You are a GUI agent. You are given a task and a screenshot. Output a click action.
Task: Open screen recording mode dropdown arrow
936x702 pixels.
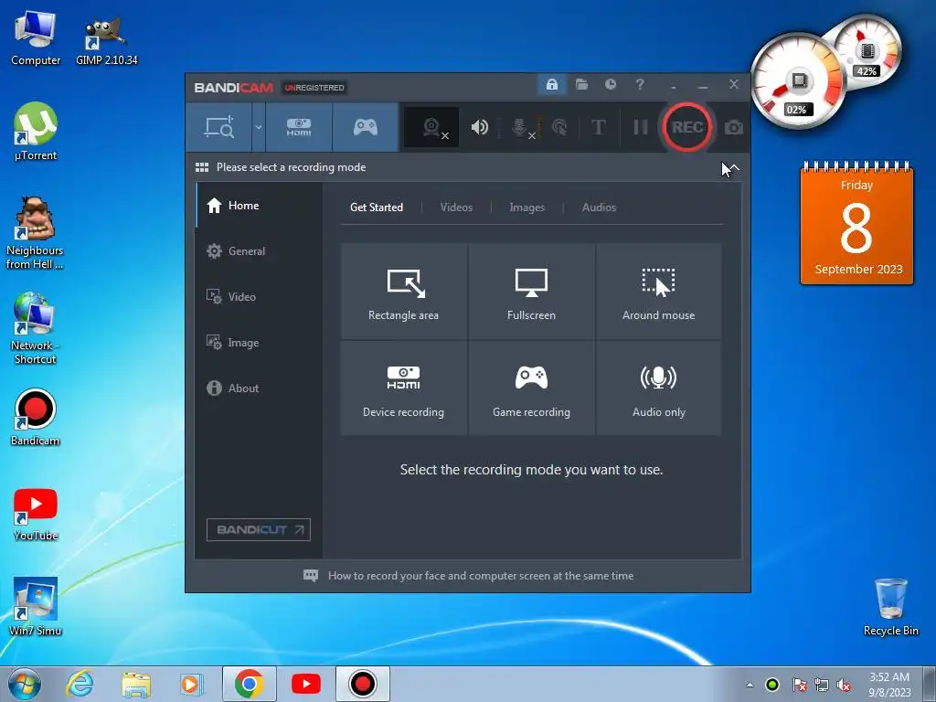[x=259, y=127]
